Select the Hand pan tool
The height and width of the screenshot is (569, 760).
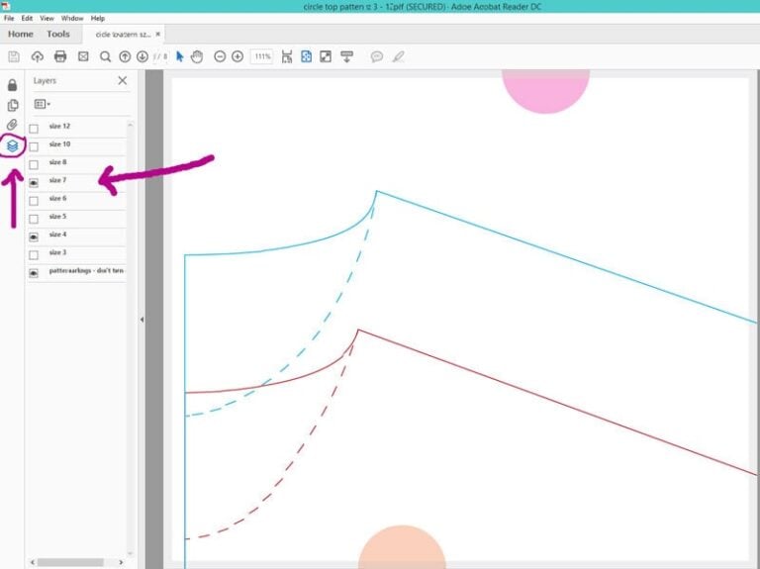[197, 56]
